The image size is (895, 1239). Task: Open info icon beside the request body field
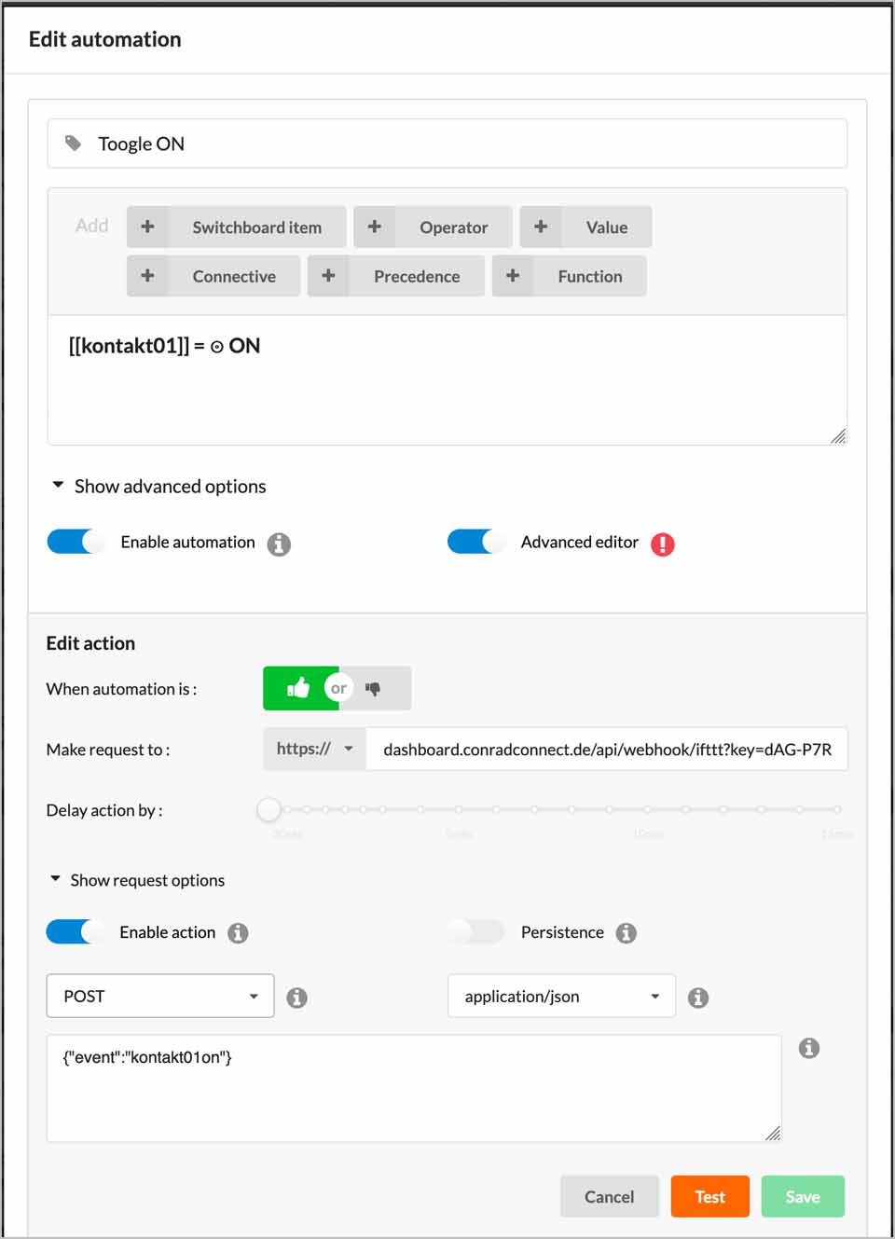(809, 1048)
